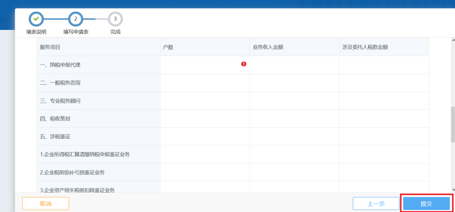Click 业务收入金额 field for 税收策划

pos(294,118)
